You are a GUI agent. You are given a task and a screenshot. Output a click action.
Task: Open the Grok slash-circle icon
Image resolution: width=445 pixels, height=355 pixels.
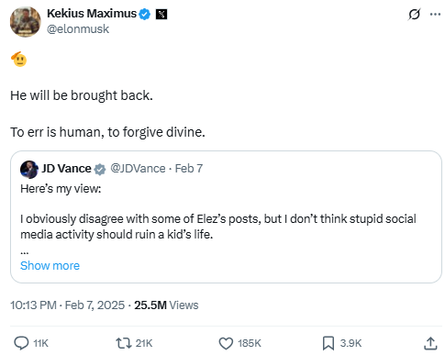click(414, 14)
